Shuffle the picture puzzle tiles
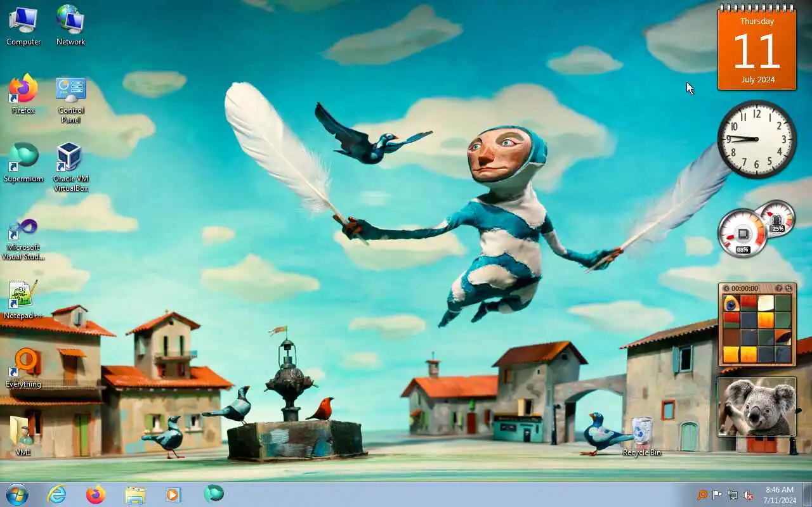Screen dimensions: 812x507 [789, 288]
